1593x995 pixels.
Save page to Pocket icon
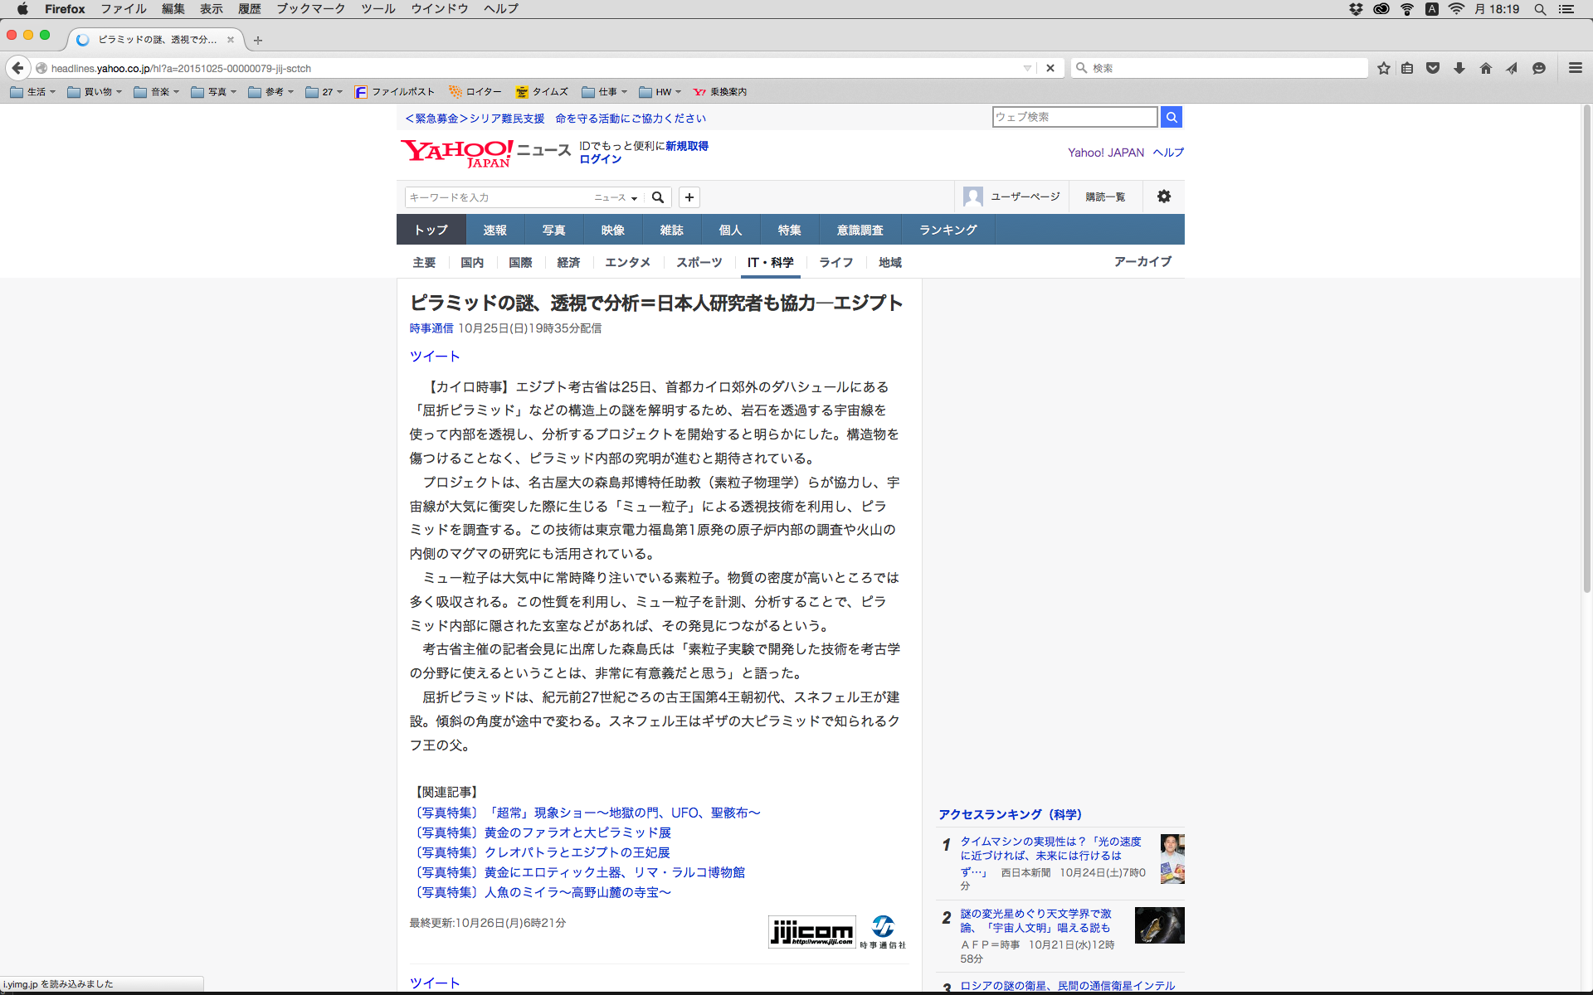click(x=1433, y=68)
